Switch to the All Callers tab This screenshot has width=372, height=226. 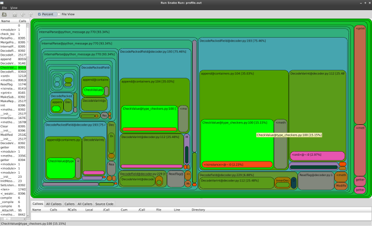tap(85, 204)
